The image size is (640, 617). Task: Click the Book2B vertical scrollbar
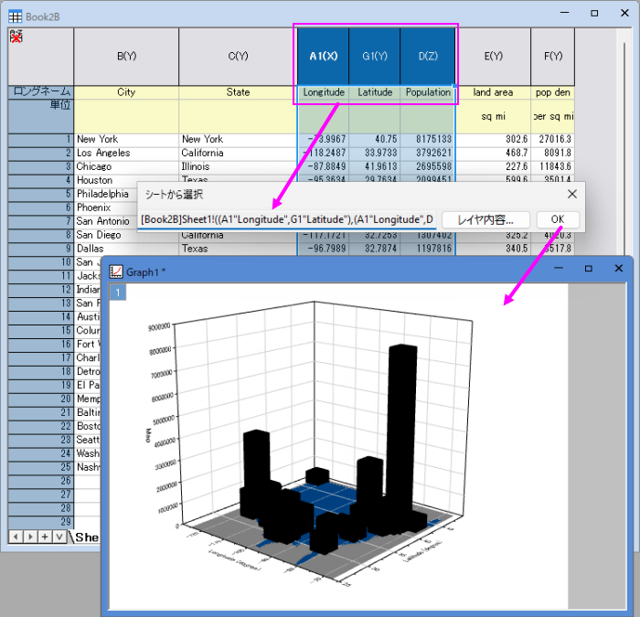click(624, 147)
